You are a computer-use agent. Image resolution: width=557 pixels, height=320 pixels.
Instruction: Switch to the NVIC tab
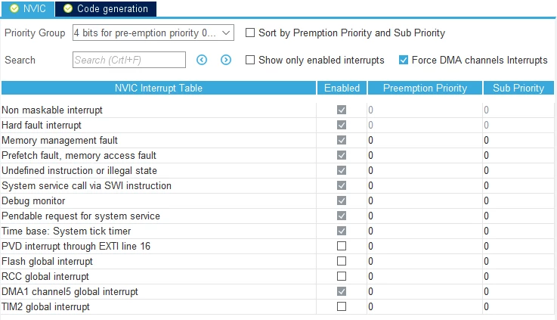click(28, 9)
